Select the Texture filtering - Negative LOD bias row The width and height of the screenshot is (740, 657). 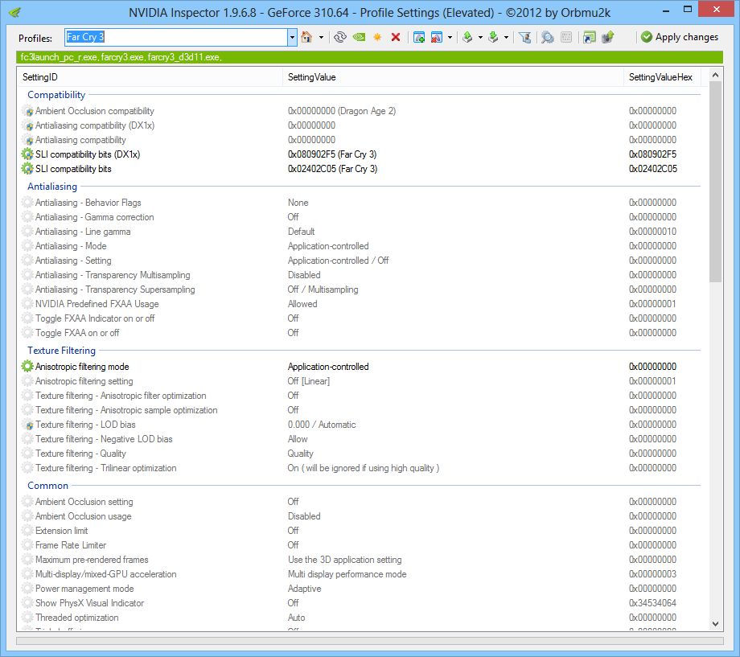361,439
